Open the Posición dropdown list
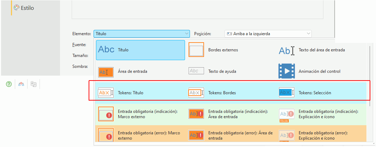 tap(268, 34)
